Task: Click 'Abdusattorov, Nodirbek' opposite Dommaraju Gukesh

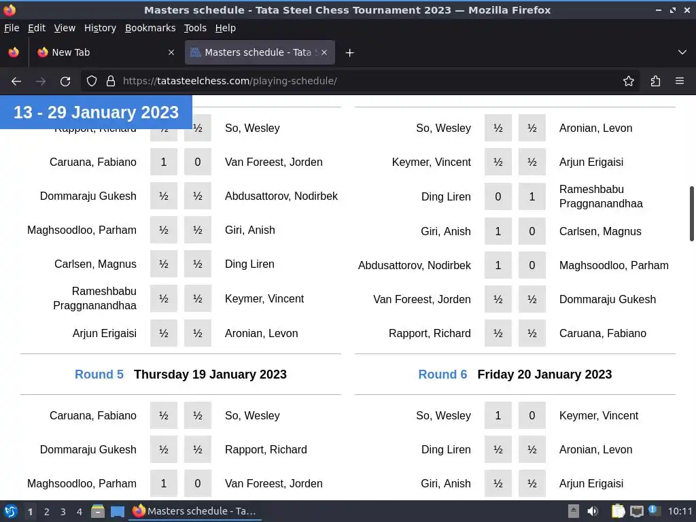Action: click(x=281, y=196)
